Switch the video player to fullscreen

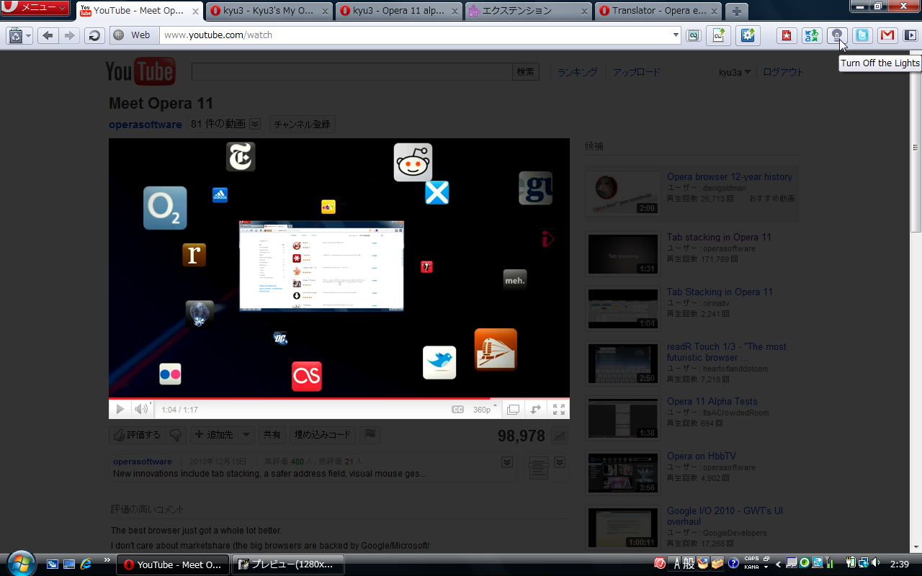pyautogui.click(x=558, y=409)
